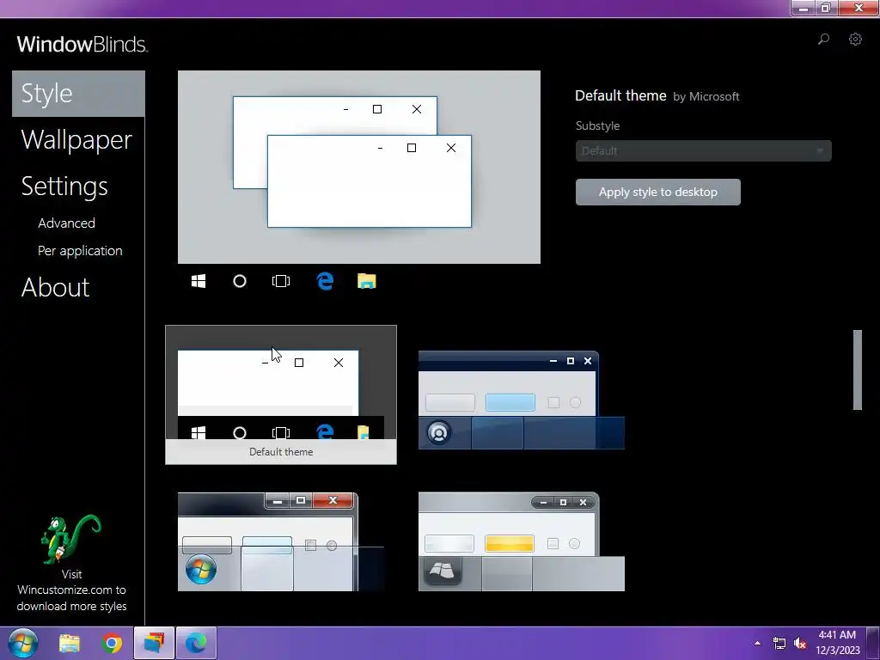This screenshot has height=660, width=880.
Task: Open the Settings section
Action: (64, 186)
